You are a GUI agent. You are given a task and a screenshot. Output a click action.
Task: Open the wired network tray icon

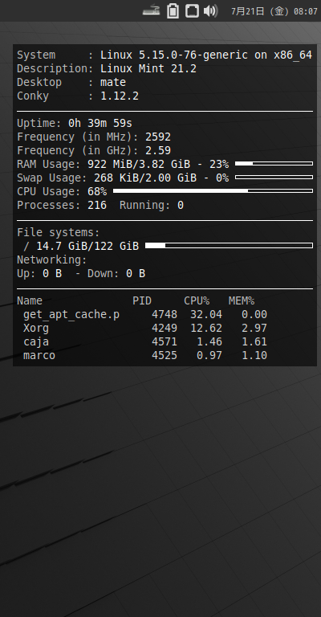pyautogui.click(x=192, y=10)
